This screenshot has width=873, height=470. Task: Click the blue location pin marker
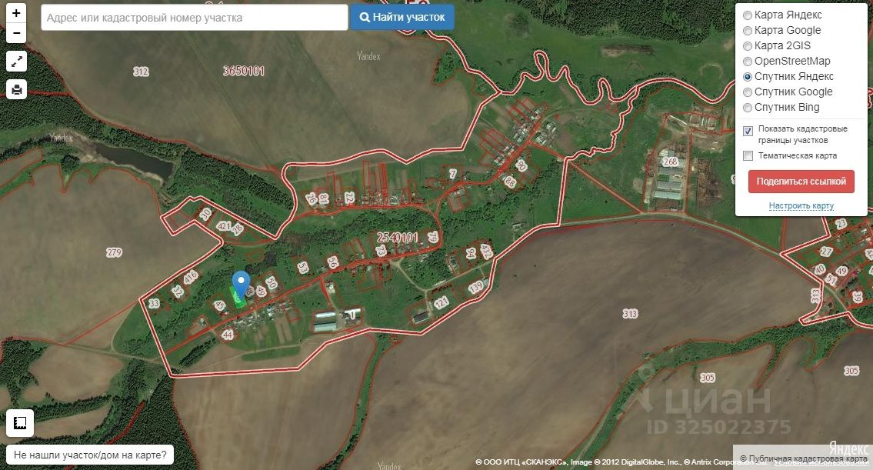(241, 283)
